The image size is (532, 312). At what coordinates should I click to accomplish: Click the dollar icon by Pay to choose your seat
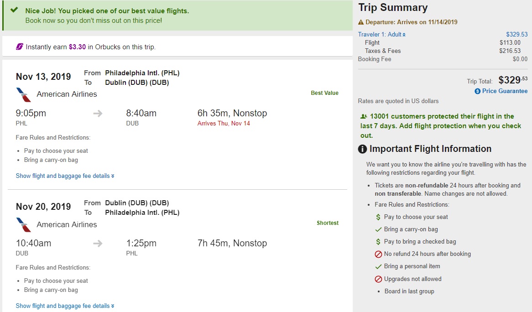click(x=378, y=217)
